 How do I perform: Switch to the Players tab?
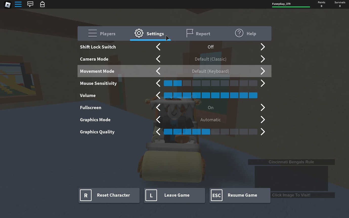pos(102,33)
